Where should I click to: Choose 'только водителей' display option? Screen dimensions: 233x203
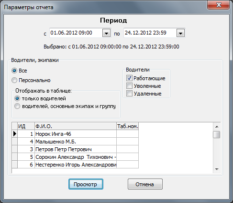click(x=17, y=98)
